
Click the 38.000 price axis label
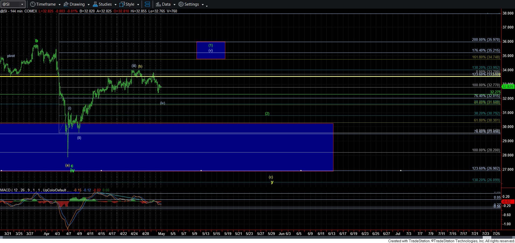(x=508, y=13)
